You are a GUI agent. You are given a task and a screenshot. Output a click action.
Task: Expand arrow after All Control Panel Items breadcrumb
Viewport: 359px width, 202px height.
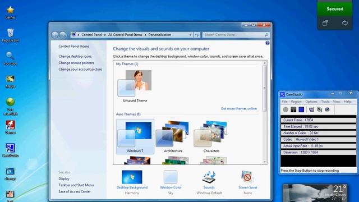(145, 35)
